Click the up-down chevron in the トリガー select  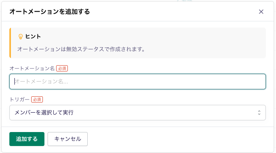(x=259, y=113)
